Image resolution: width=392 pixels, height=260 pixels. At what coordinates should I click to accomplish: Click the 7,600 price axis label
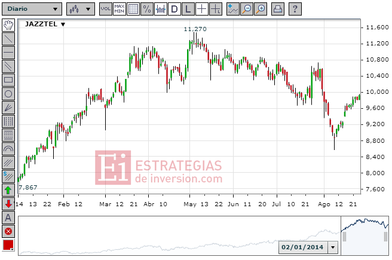coord(375,189)
